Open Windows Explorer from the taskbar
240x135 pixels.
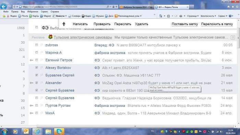coord(48,132)
